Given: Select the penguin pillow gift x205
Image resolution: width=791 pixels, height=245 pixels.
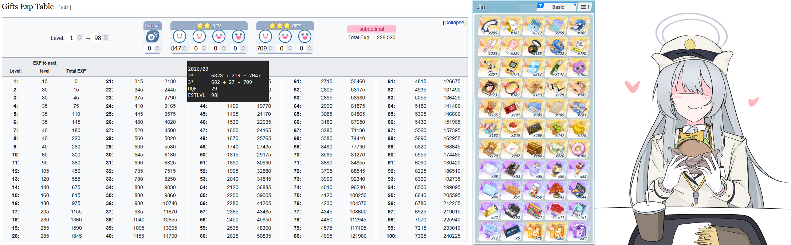Looking at the screenshot, I should (489, 26).
